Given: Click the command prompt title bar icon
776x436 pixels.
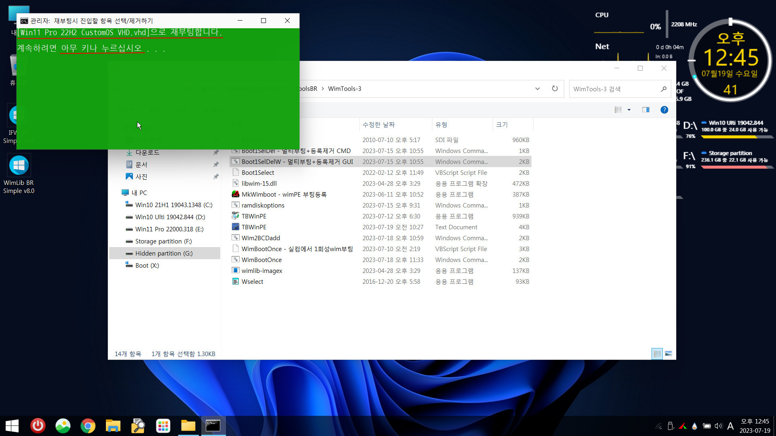Looking at the screenshot, I should pyautogui.click(x=24, y=21).
